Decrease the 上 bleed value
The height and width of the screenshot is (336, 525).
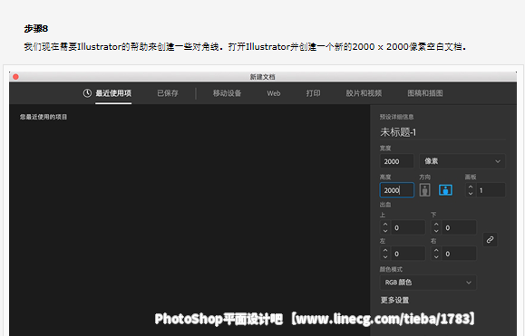coord(385,231)
